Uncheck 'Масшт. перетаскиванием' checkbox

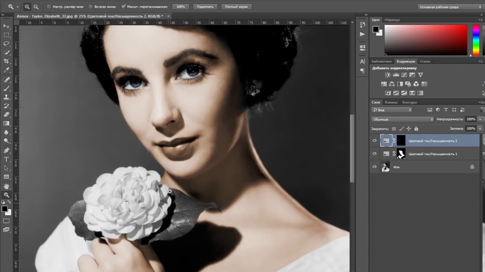tap(124, 7)
